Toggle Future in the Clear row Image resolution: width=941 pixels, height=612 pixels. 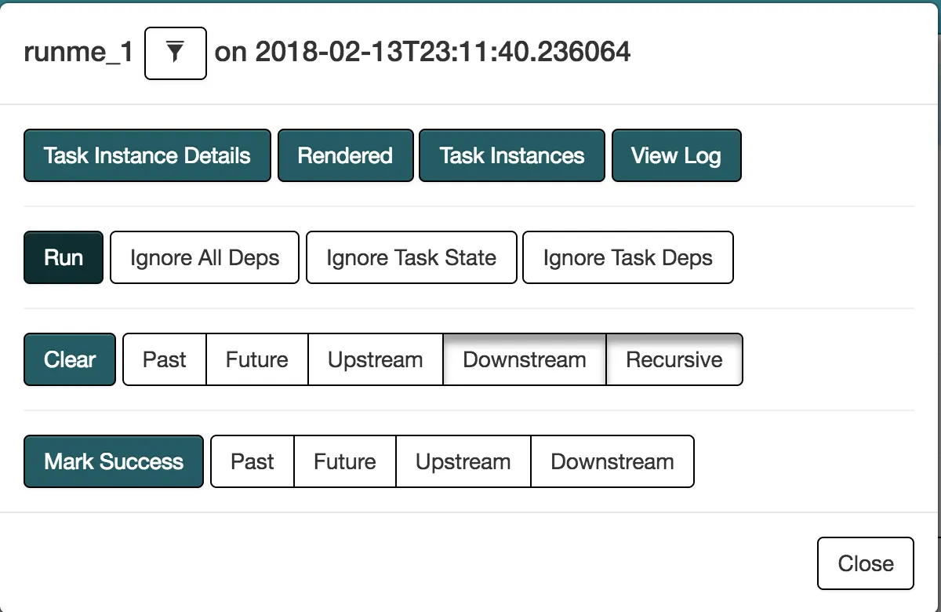pyautogui.click(x=257, y=359)
